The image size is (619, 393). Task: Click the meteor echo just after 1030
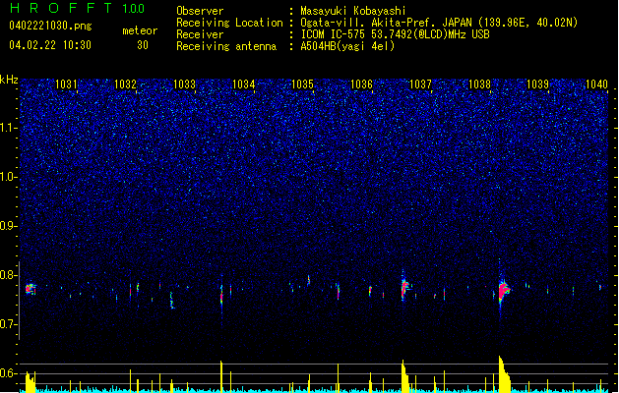click(31, 289)
